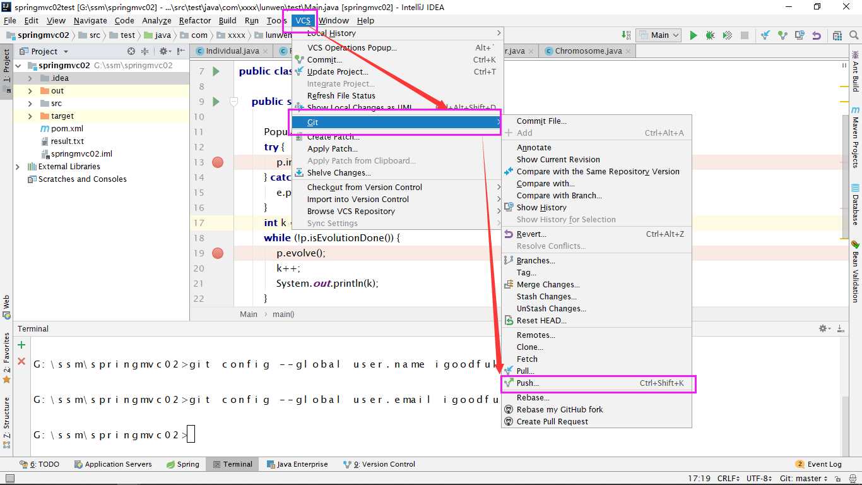This screenshot has width=862, height=485.
Task: Expand External Libraries in project tree
Action: click(x=18, y=167)
